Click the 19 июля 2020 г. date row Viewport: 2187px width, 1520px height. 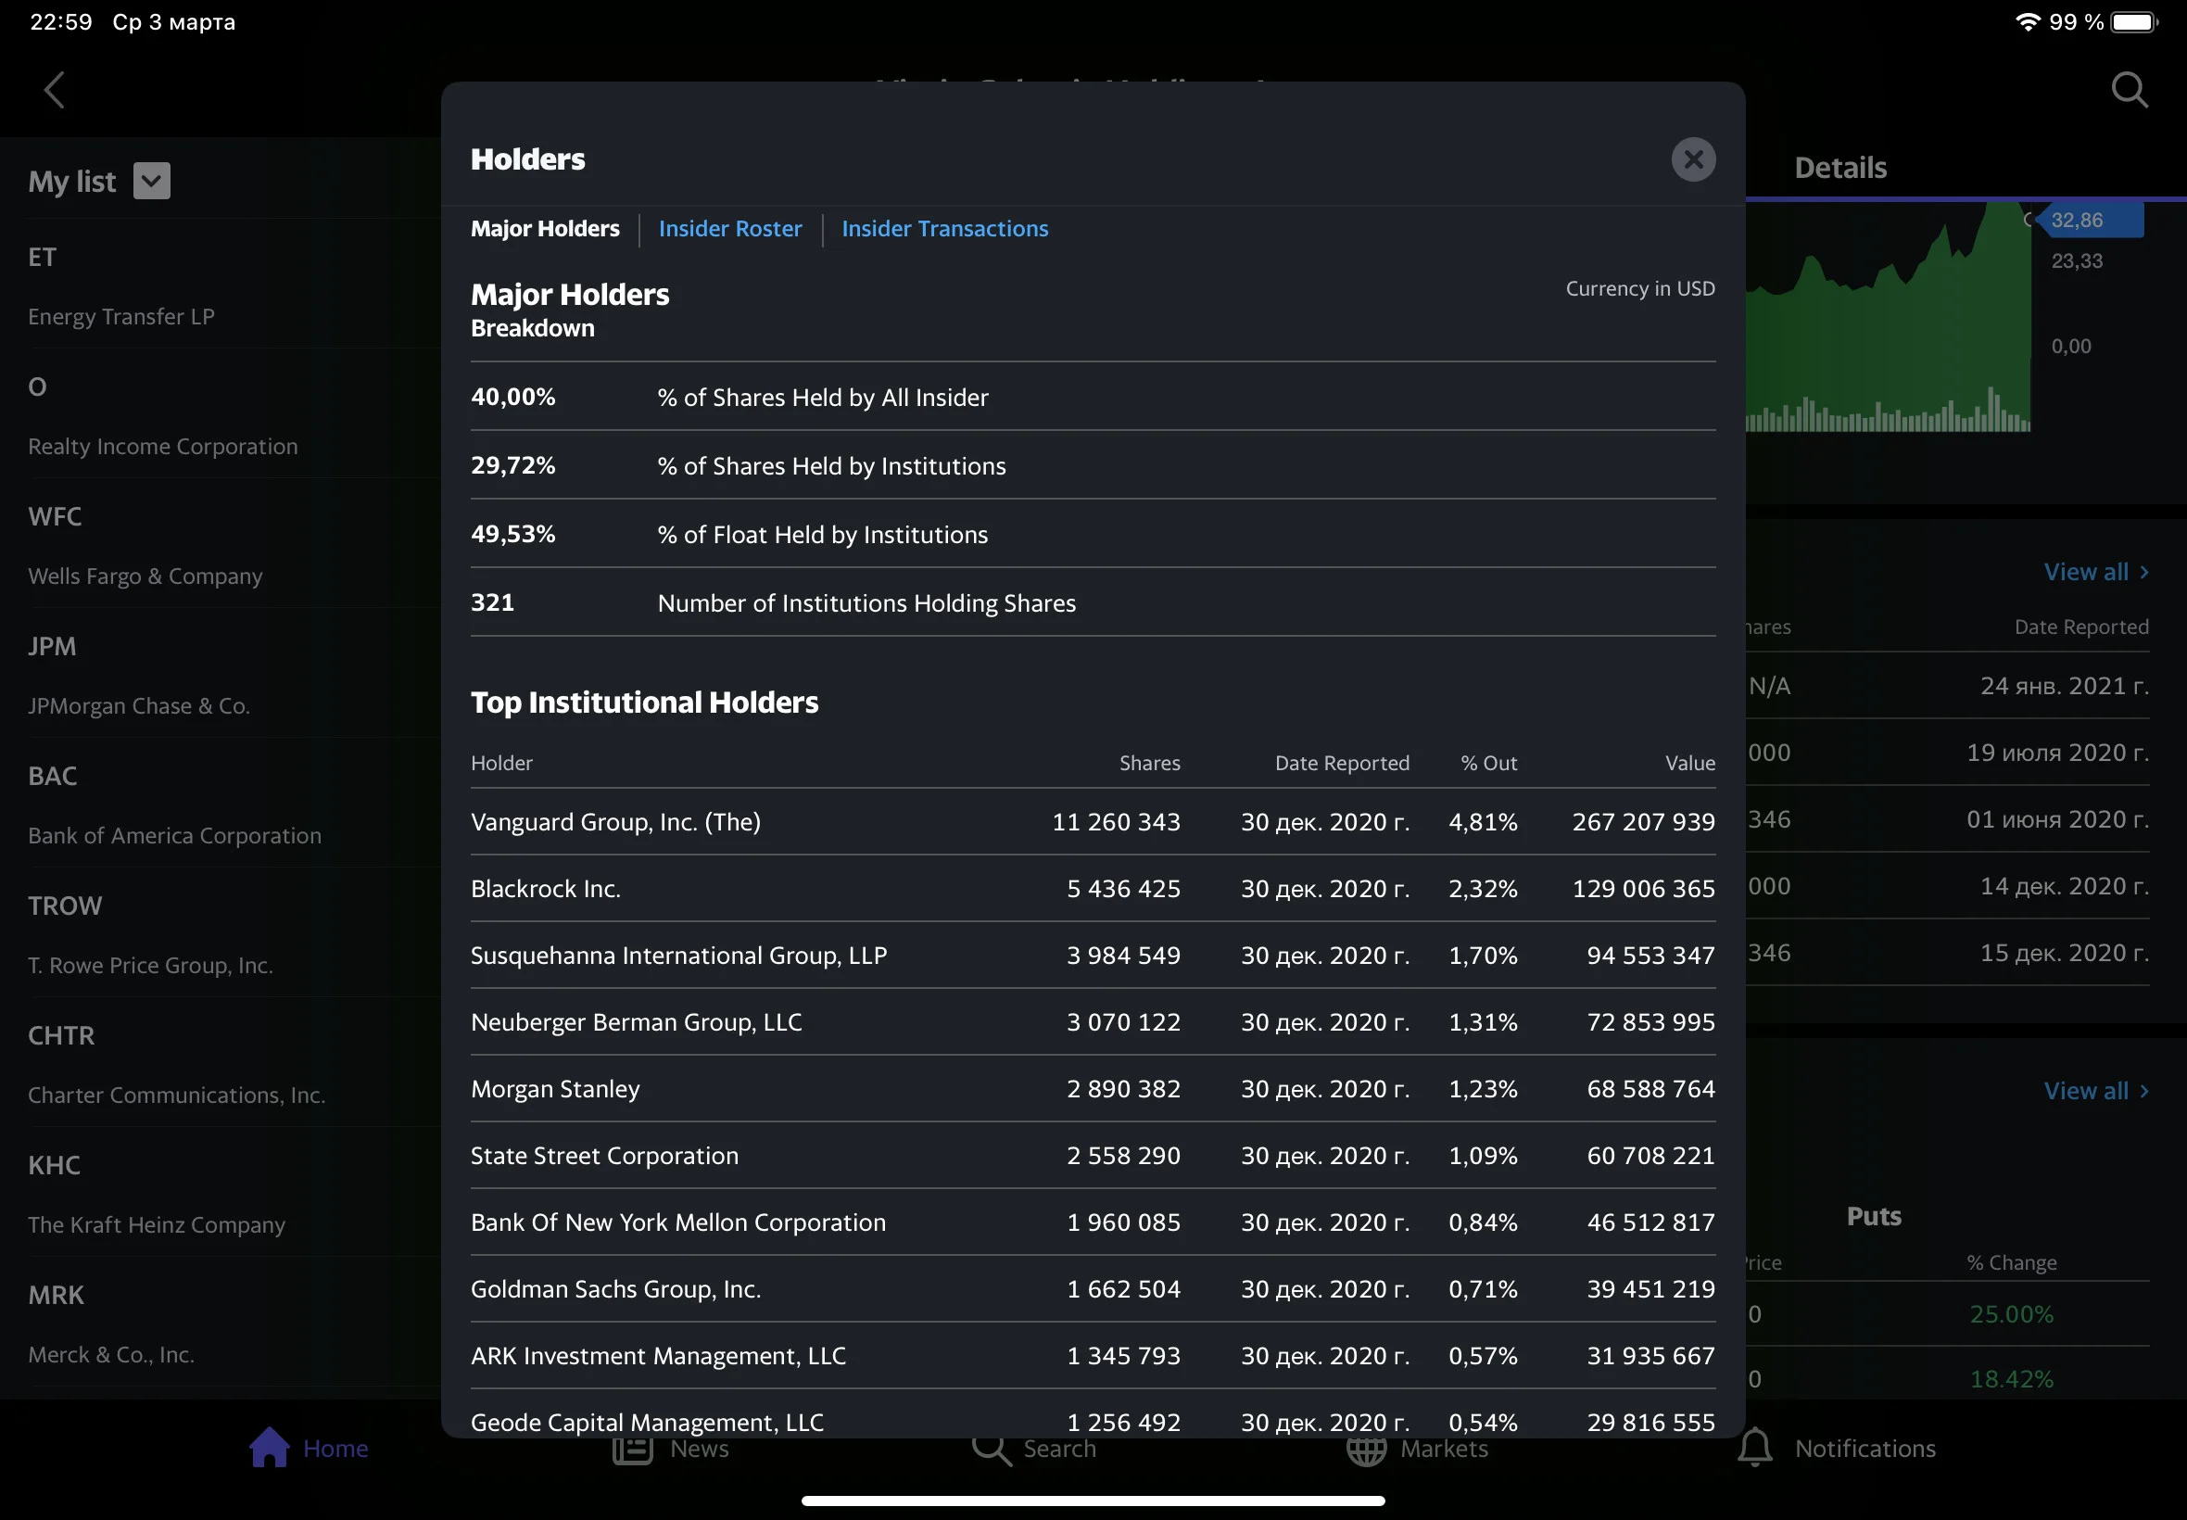[x=2057, y=753]
